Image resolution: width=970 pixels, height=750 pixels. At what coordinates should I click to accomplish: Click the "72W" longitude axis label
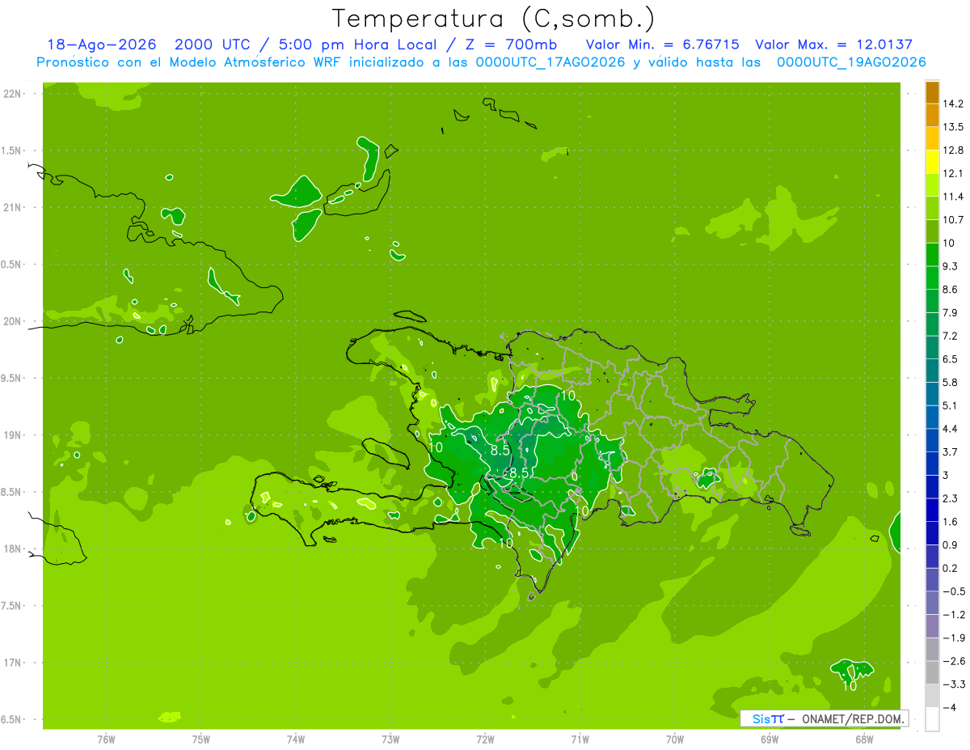point(485,739)
